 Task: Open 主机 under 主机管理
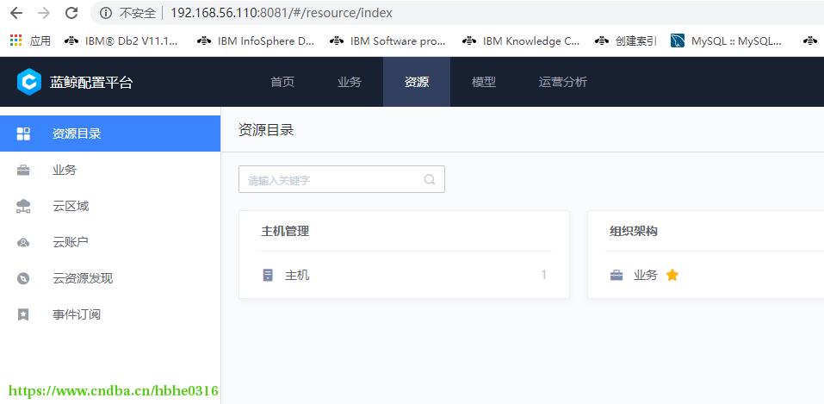coord(297,275)
